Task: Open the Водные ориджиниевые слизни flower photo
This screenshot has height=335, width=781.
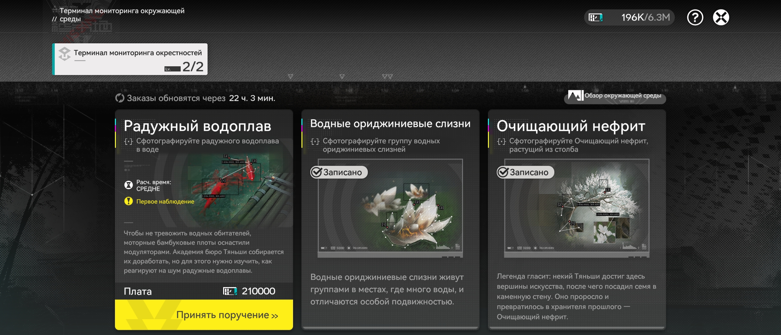Action: [390, 208]
